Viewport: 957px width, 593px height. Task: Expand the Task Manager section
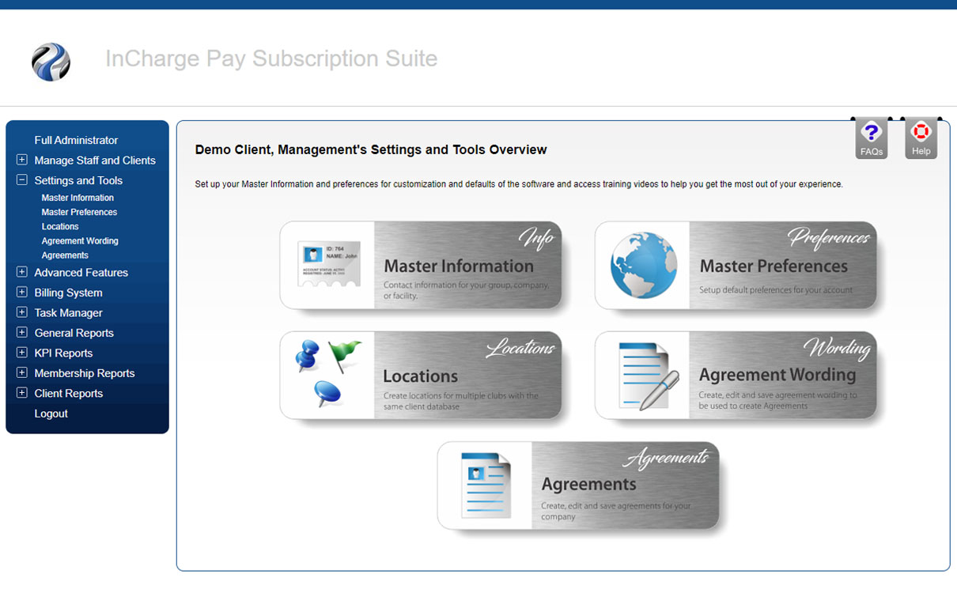[21, 312]
